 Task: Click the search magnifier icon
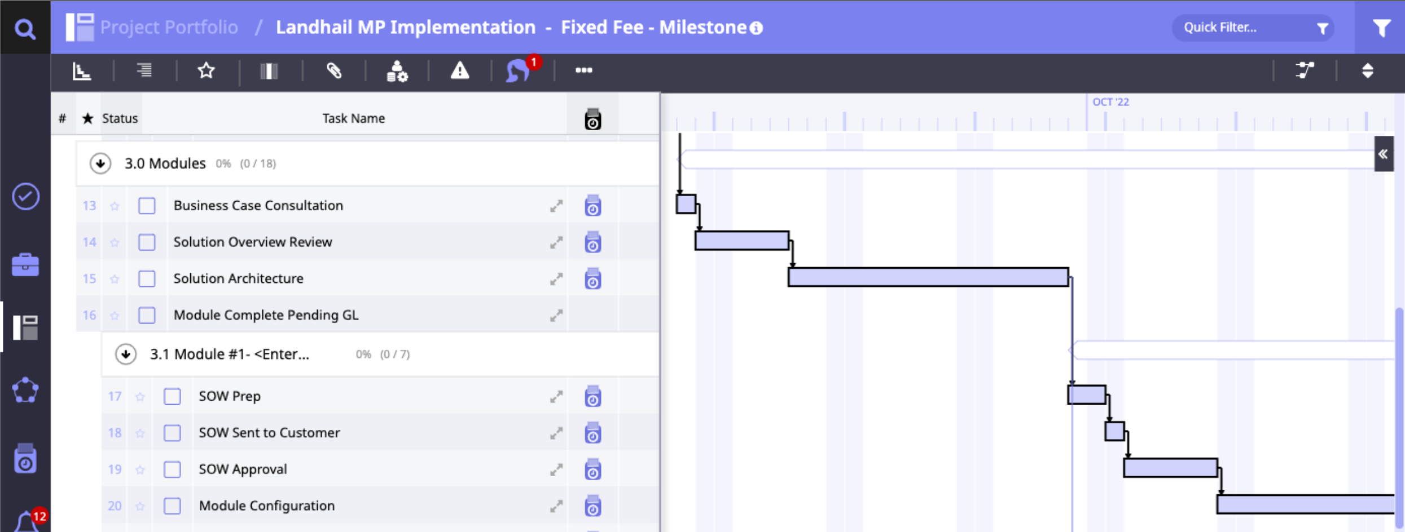coord(25,28)
